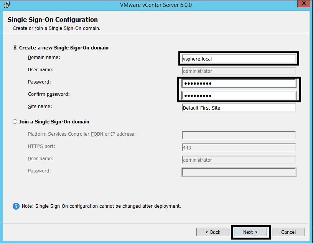Click the note text about Single Sign-On deployment
Image resolution: width=313 pixels, height=243 pixels.
click(101, 206)
